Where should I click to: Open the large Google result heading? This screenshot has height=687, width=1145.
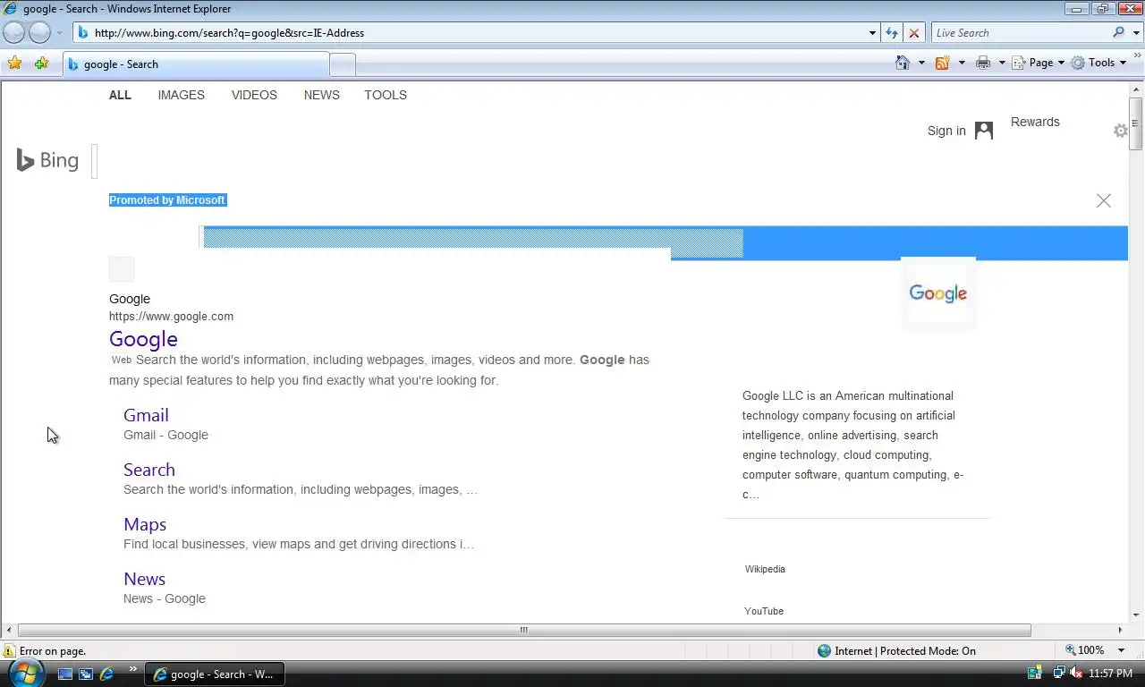143,339
